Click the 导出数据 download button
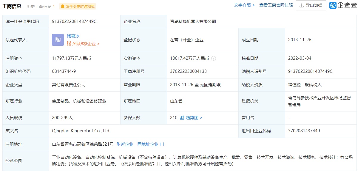Image resolution: width=358 pixels, height=173 pixels. tap(311, 5)
